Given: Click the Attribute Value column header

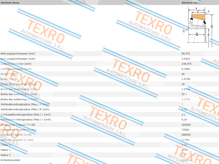Looking at the screenshot, I should coord(191,2).
